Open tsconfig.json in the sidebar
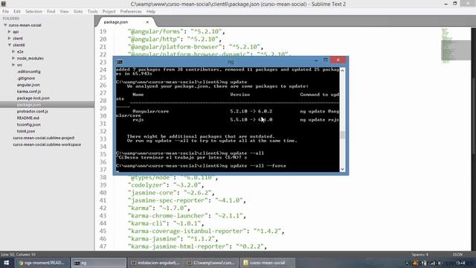The height and width of the screenshot is (268, 476). coord(28,124)
